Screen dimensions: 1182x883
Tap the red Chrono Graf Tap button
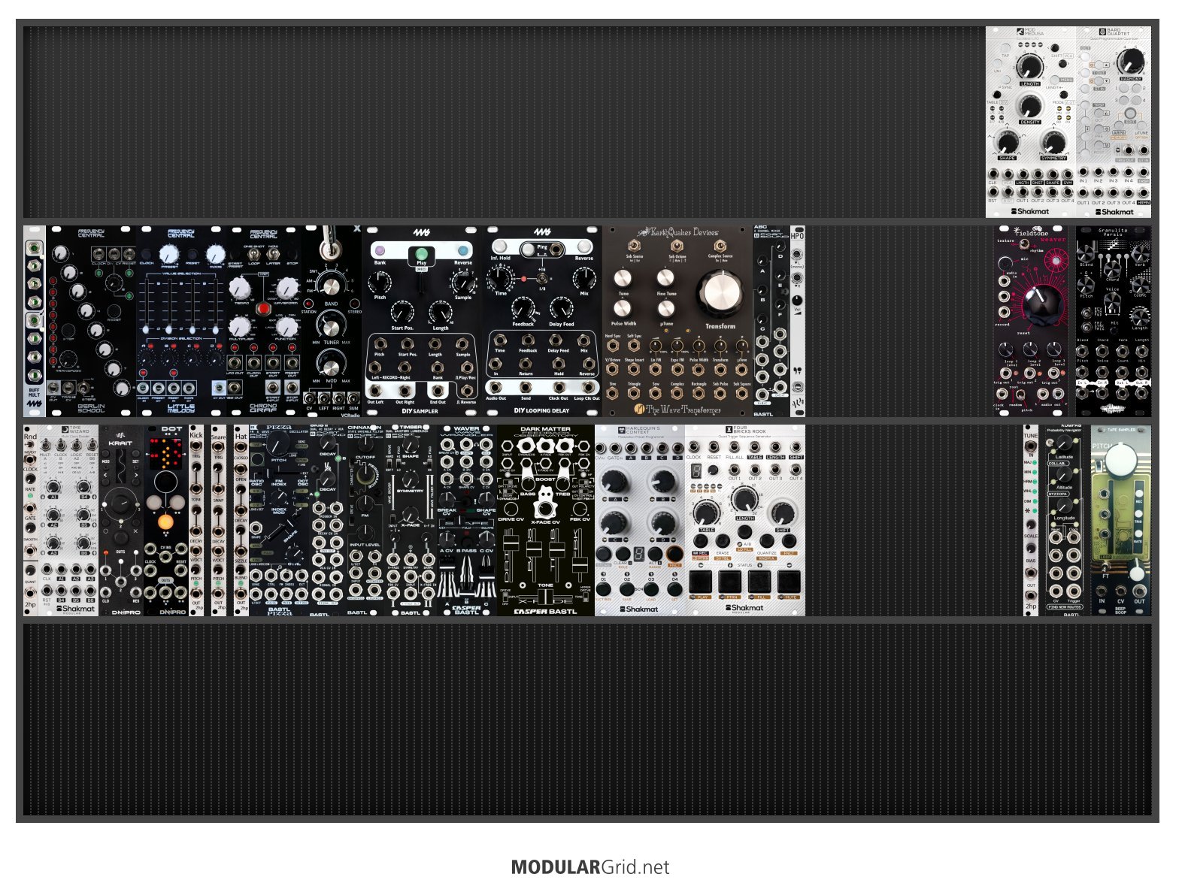pyautogui.click(x=263, y=309)
